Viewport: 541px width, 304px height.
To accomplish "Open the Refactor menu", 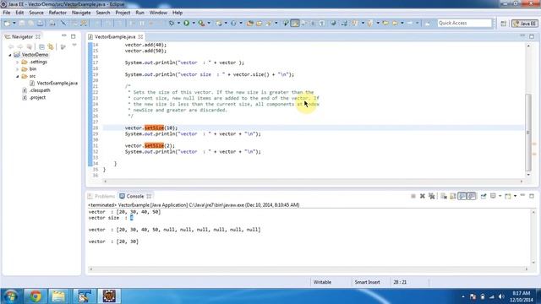I will (x=57, y=13).
